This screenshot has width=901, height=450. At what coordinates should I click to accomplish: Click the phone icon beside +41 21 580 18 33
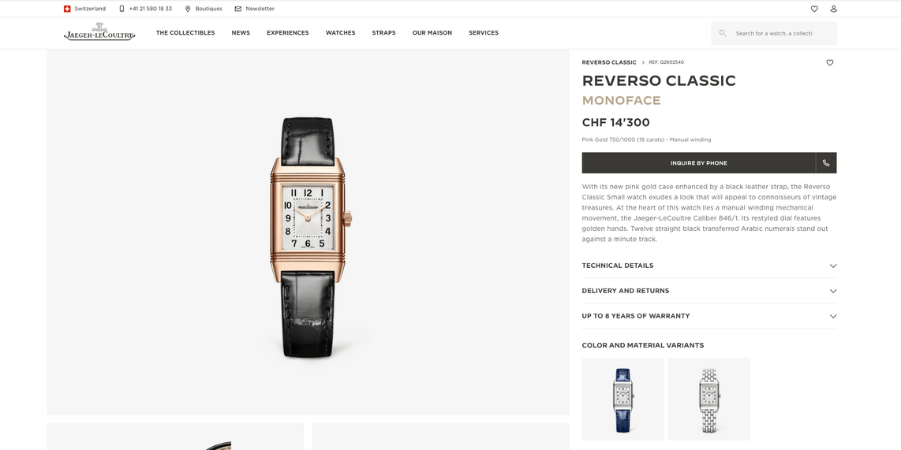[x=122, y=9]
